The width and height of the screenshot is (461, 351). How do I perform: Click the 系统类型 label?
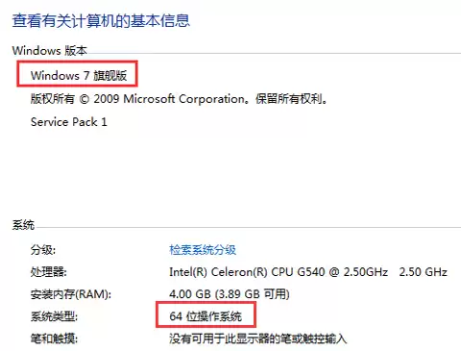[x=54, y=316]
